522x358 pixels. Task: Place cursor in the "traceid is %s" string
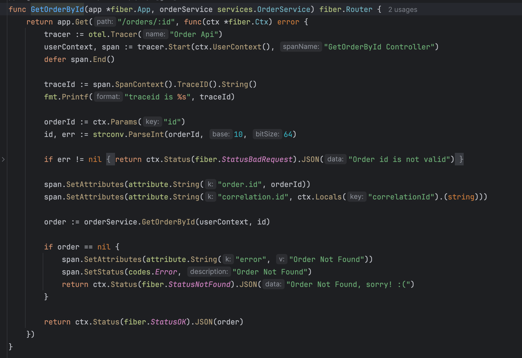[x=157, y=97]
